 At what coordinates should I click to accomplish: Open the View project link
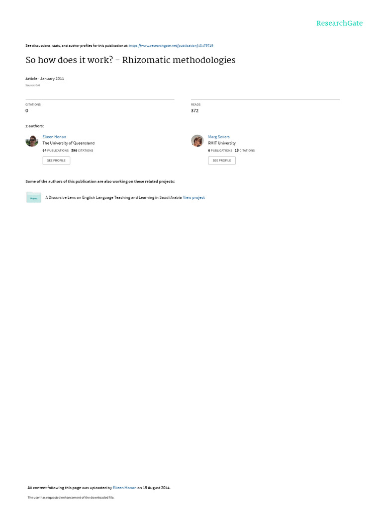(x=193, y=197)
